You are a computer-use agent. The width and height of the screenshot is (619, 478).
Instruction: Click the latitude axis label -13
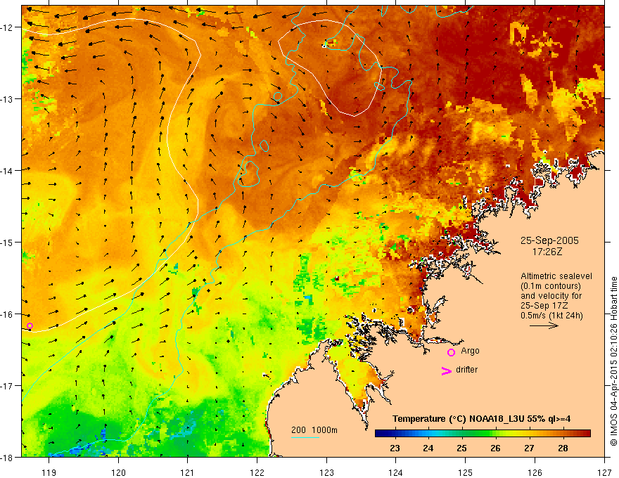[x=7, y=99]
